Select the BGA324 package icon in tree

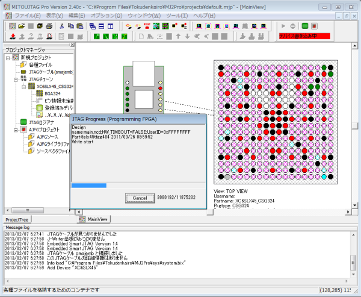tap(40, 94)
